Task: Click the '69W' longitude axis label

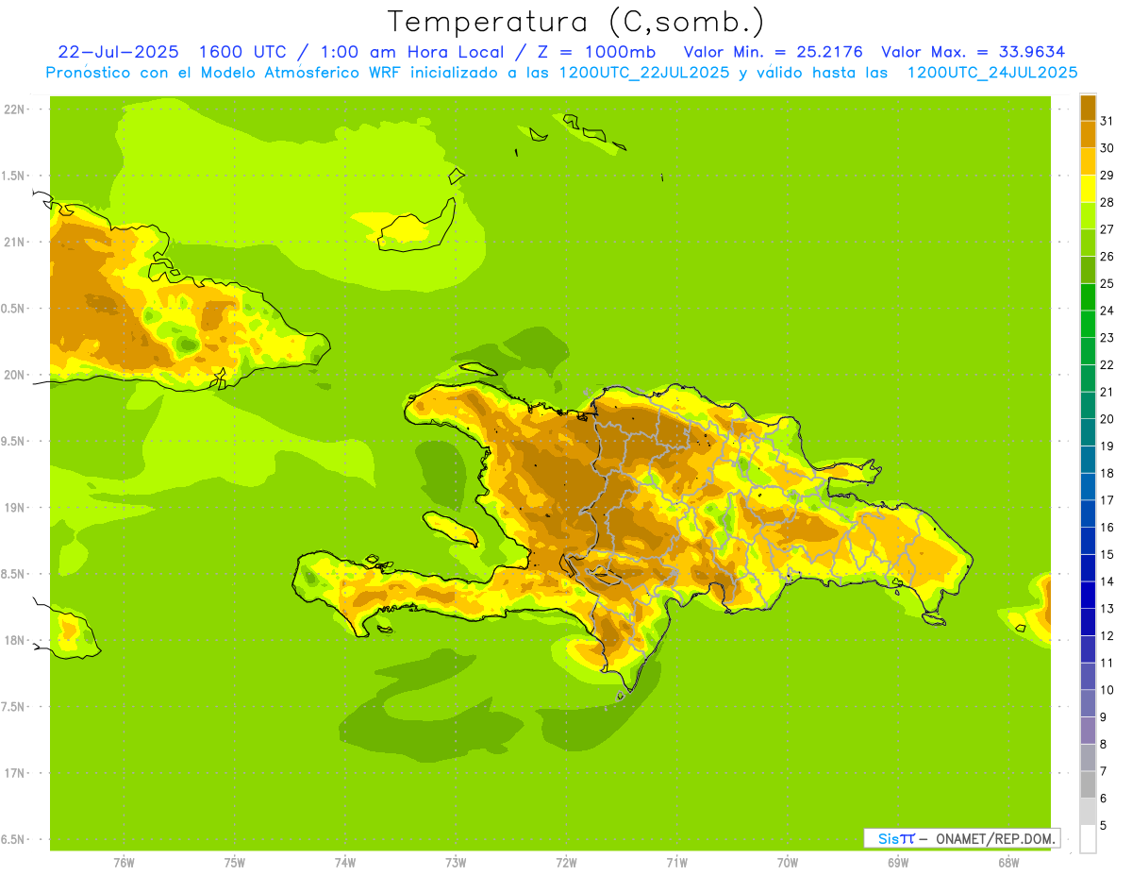Action: tap(897, 863)
